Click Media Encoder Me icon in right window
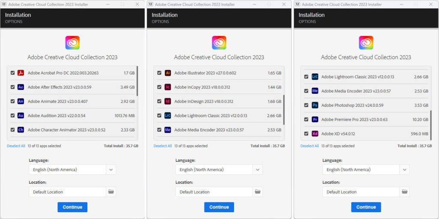This screenshot has width=439, height=219. 315,91
